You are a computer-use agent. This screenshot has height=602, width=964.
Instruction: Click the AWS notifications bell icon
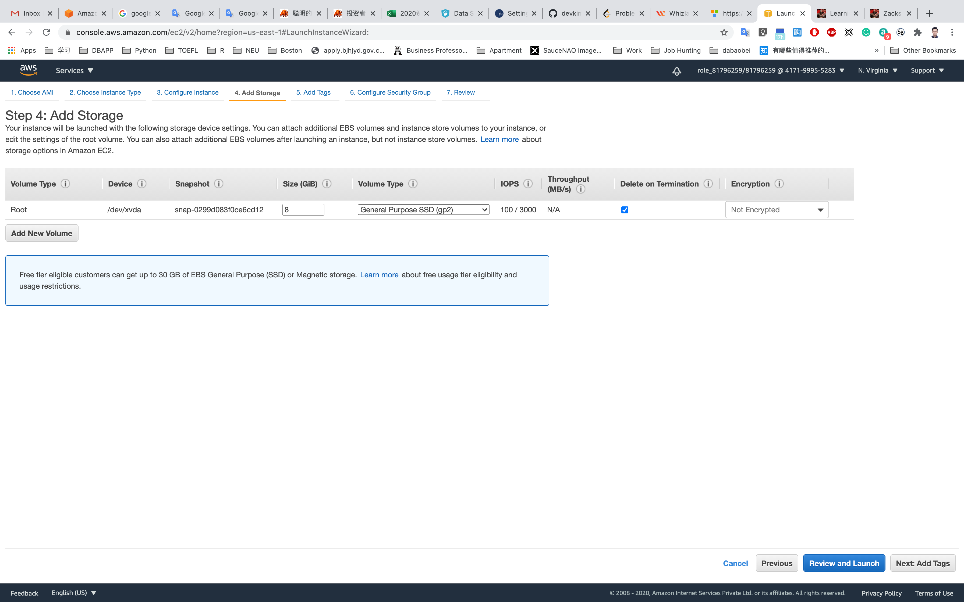[x=676, y=71]
